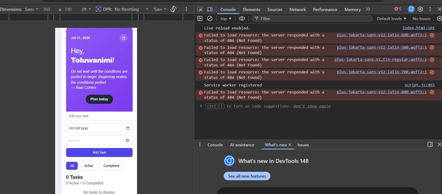Click the "Don't show again" link
Image resolution: width=442 pixels, height=194 pixels.
click(312, 106)
